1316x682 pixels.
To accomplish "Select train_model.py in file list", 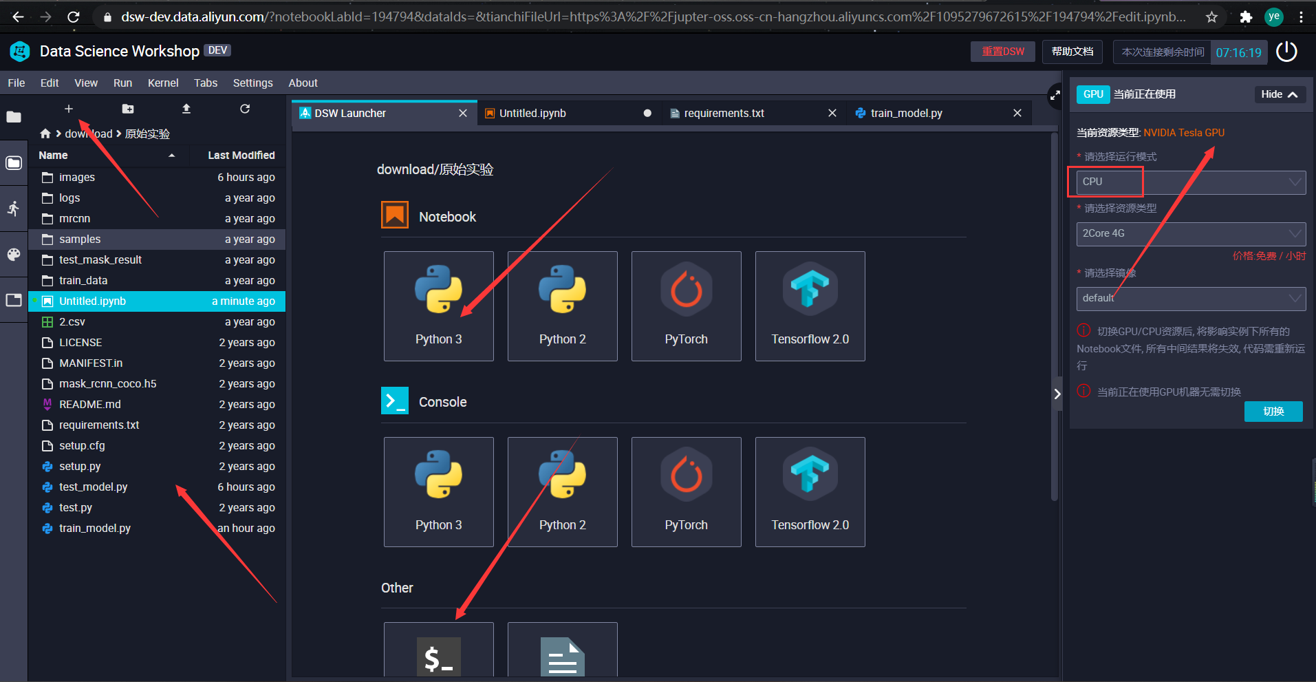I will (x=157, y=529).
